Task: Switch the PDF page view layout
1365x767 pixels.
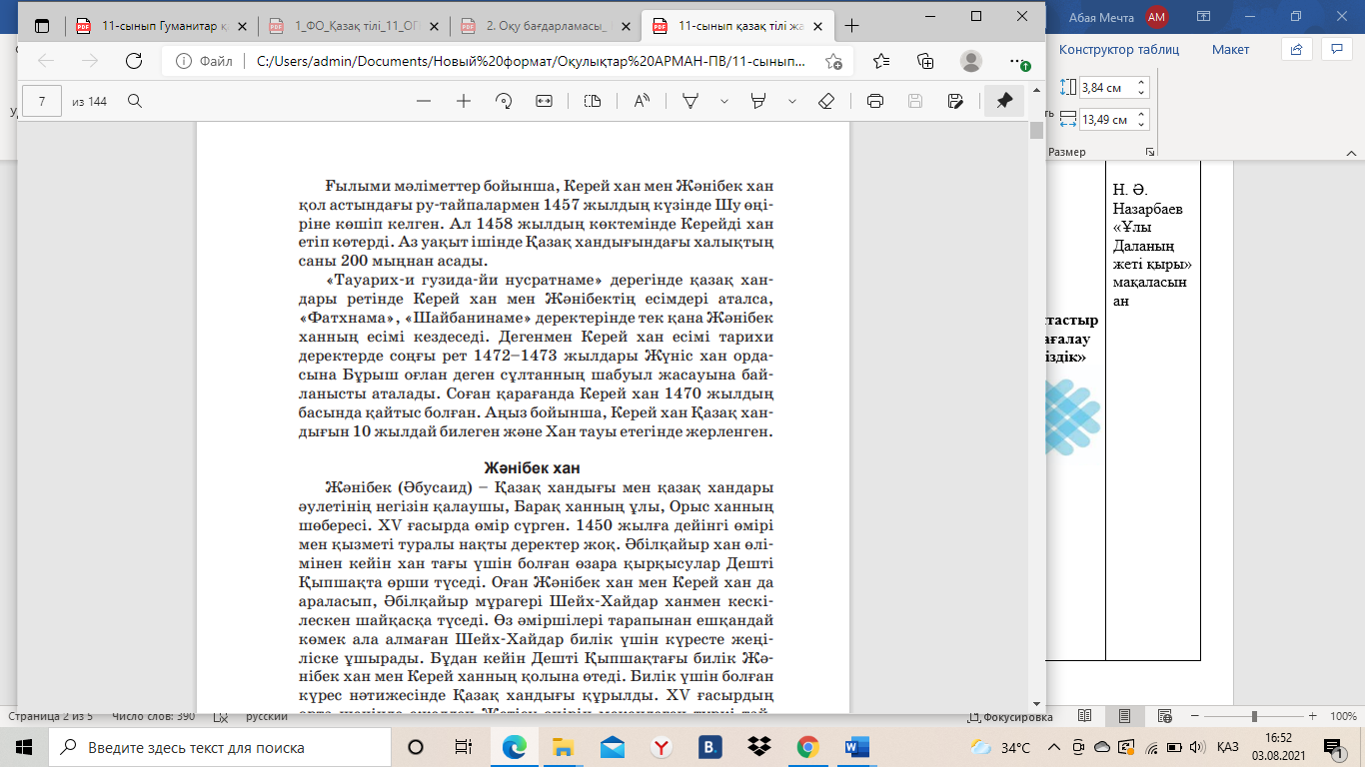Action: click(x=593, y=101)
